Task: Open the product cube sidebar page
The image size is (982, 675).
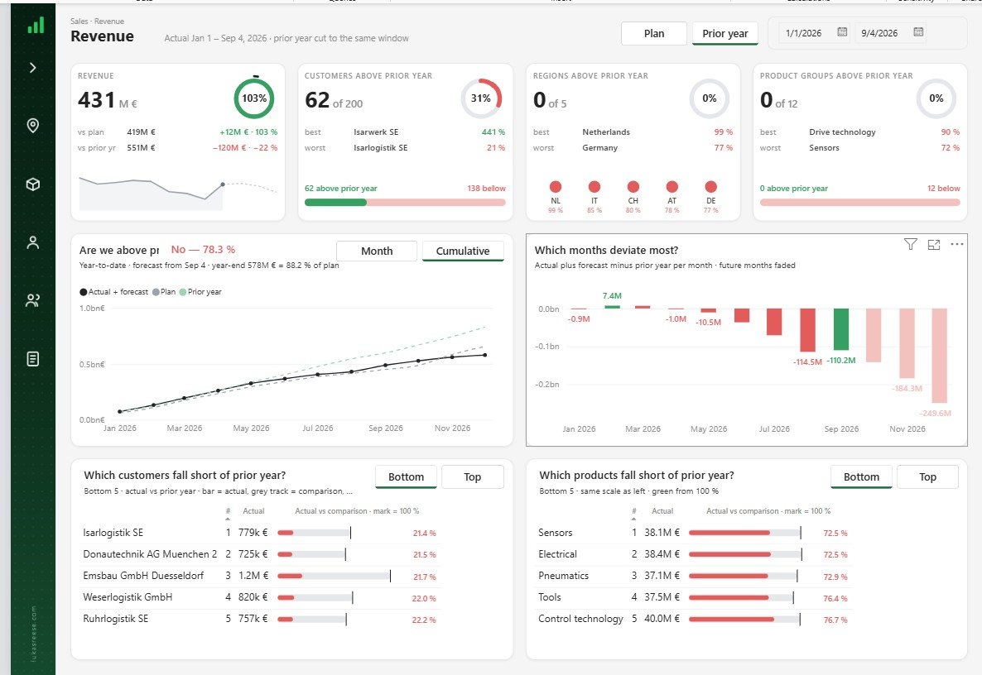Action: pyautogui.click(x=33, y=184)
